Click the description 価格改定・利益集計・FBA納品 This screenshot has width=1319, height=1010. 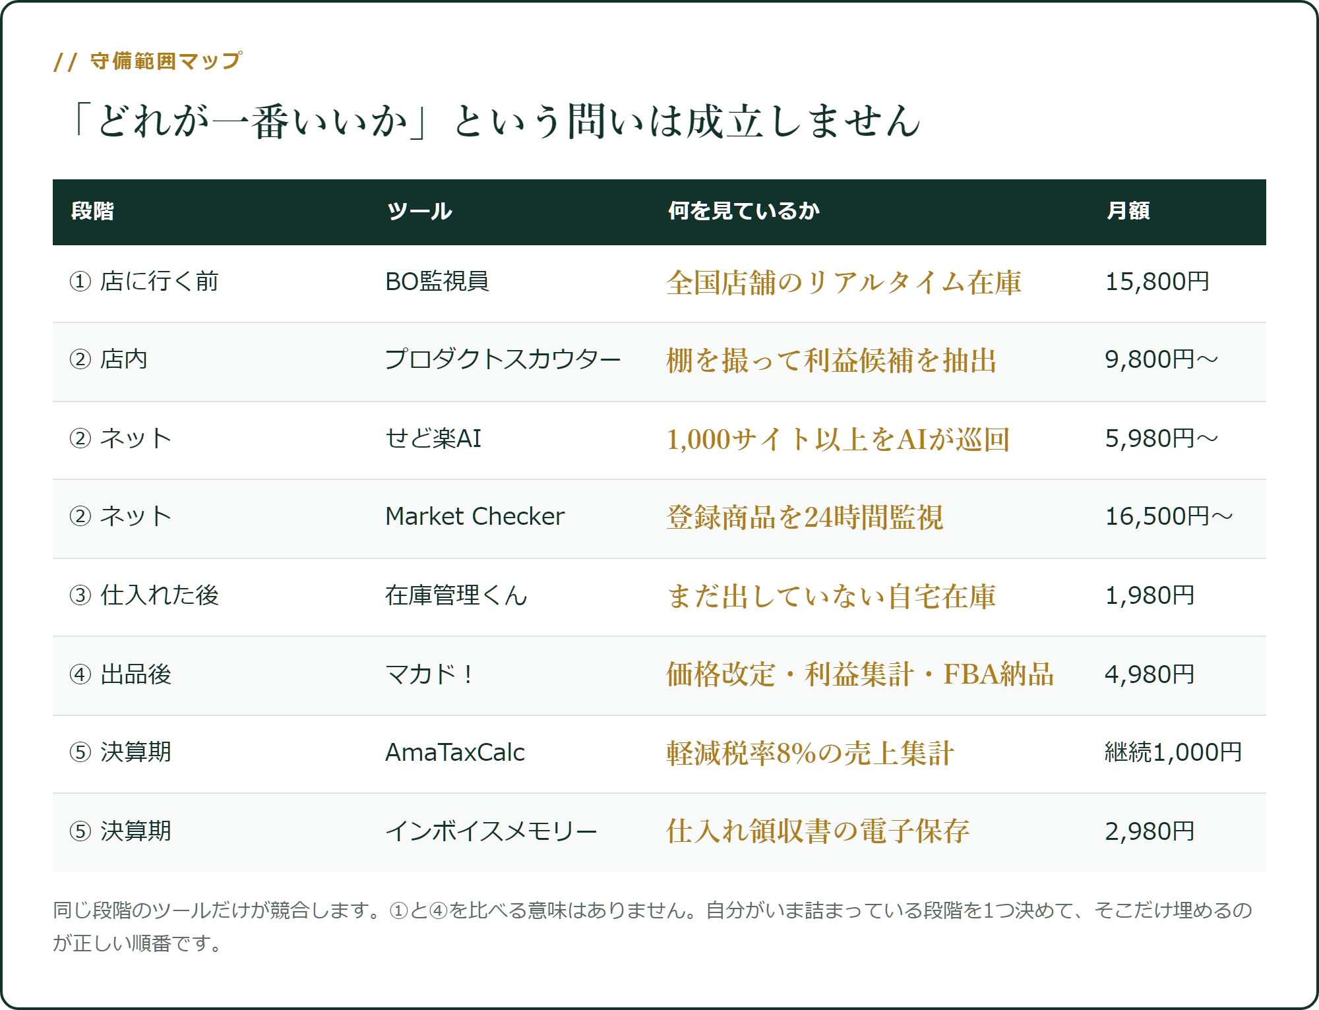coord(860,674)
